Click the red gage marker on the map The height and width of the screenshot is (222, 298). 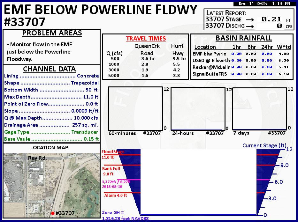53,213
